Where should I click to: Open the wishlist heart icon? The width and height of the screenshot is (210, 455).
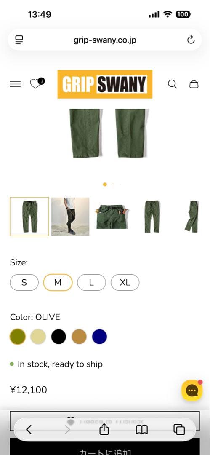(x=35, y=84)
